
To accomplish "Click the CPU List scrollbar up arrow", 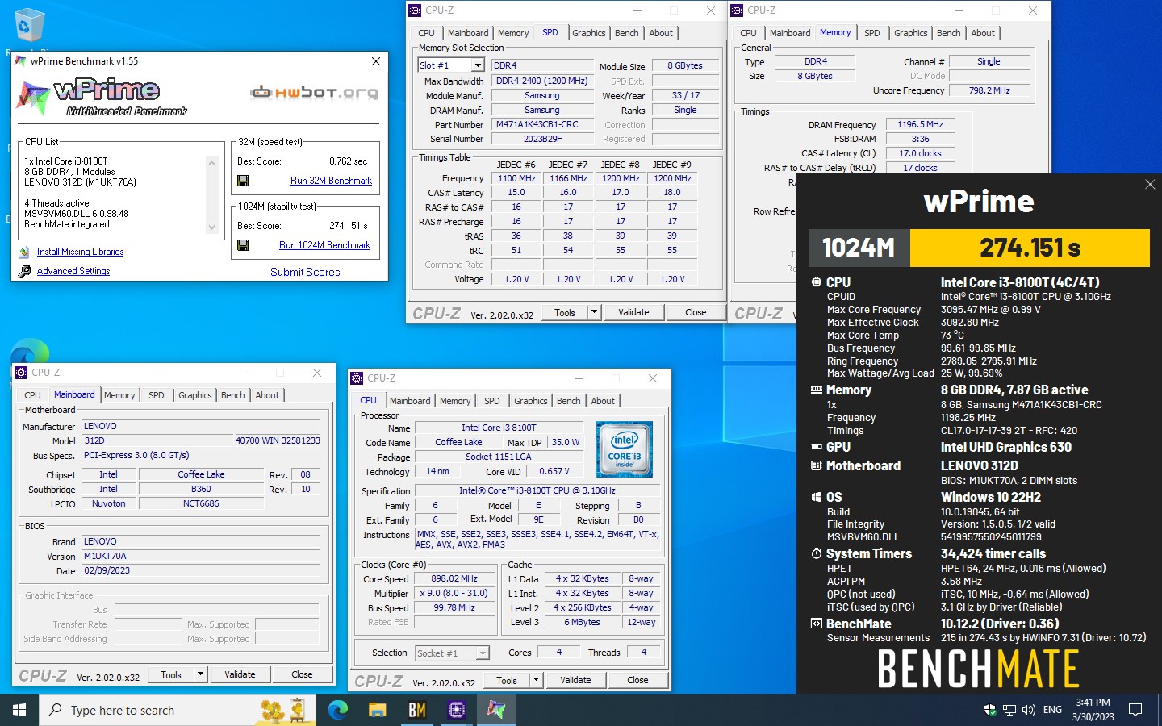I will pyautogui.click(x=212, y=162).
